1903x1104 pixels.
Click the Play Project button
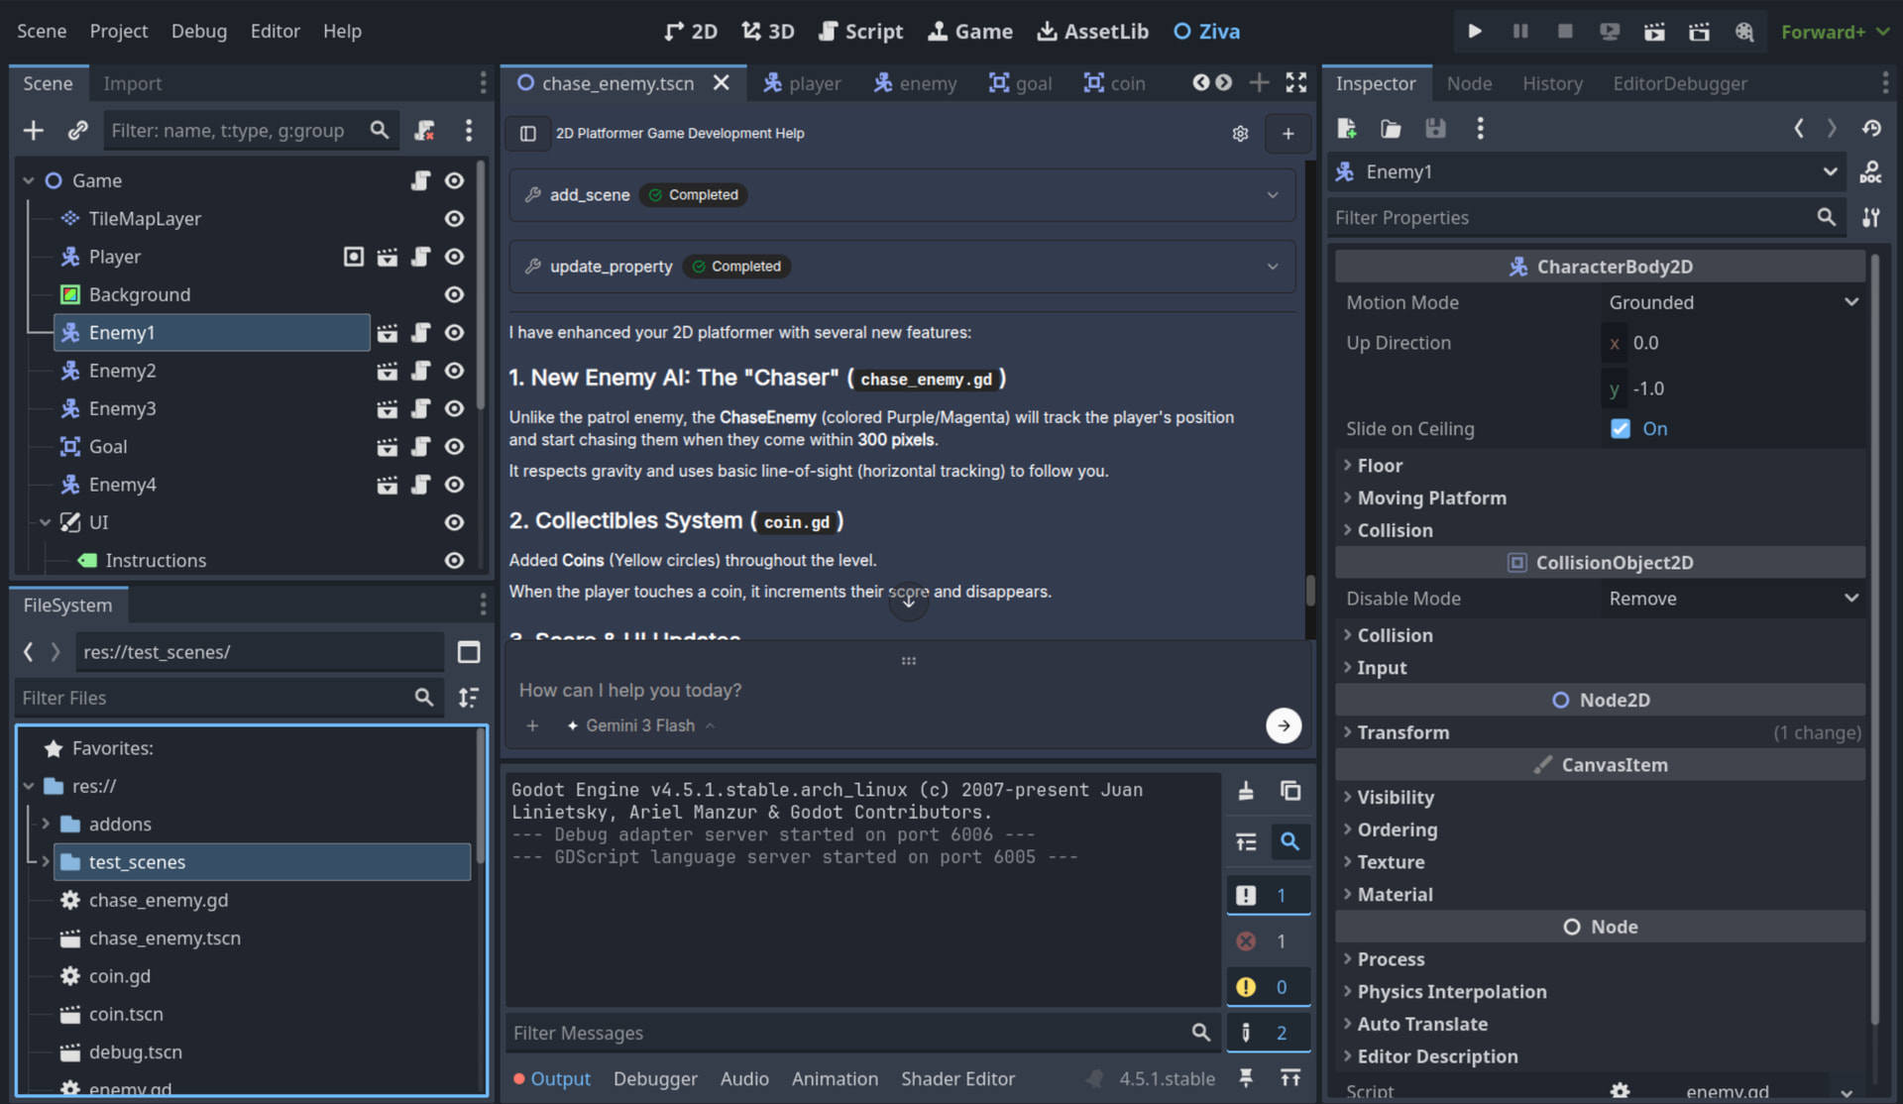click(1474, 31)
